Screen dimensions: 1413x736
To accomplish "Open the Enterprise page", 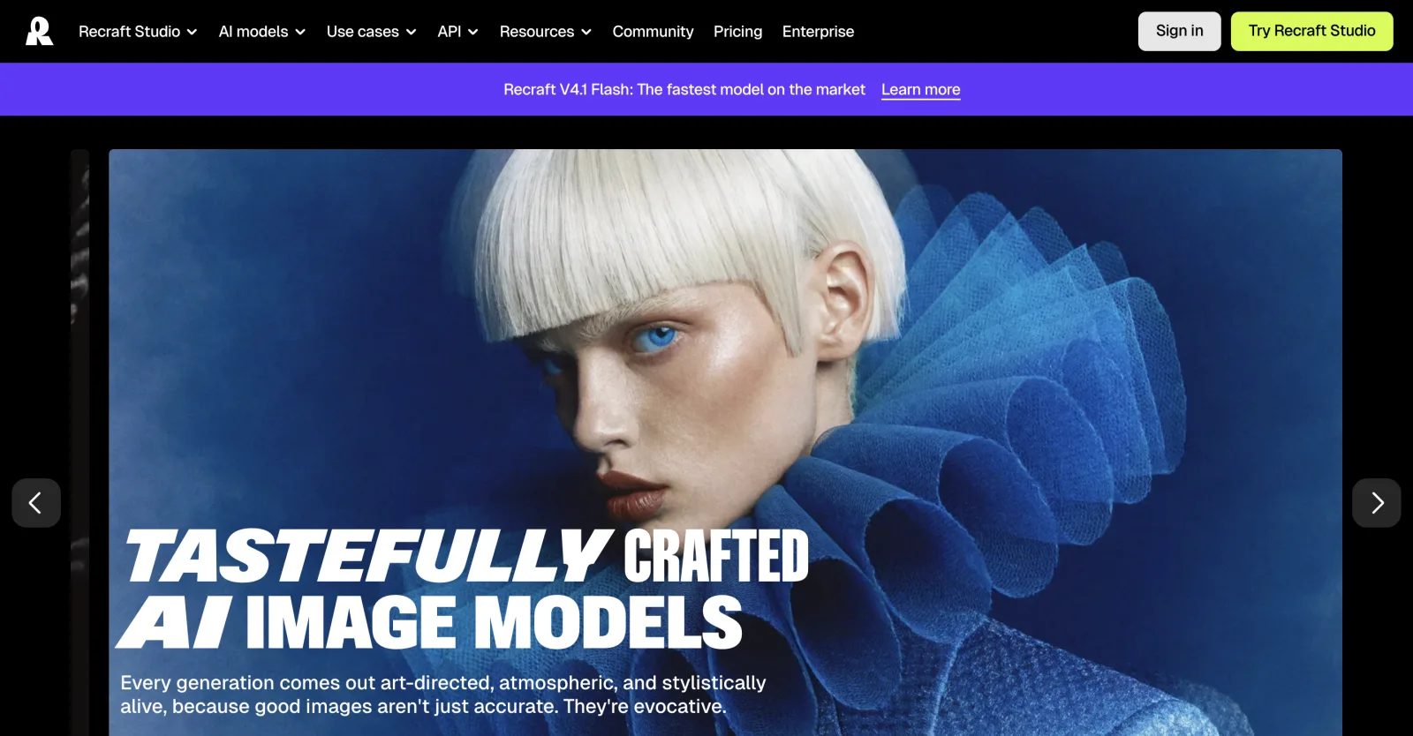I will (818, 32).
